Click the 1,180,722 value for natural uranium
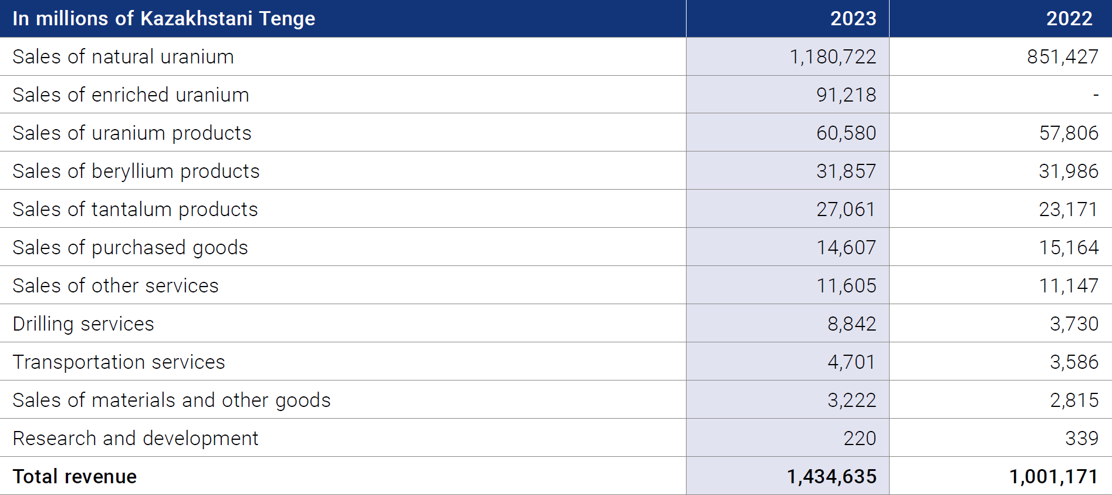This screenshot has height=495, width=1112. (x=833, y=57)
